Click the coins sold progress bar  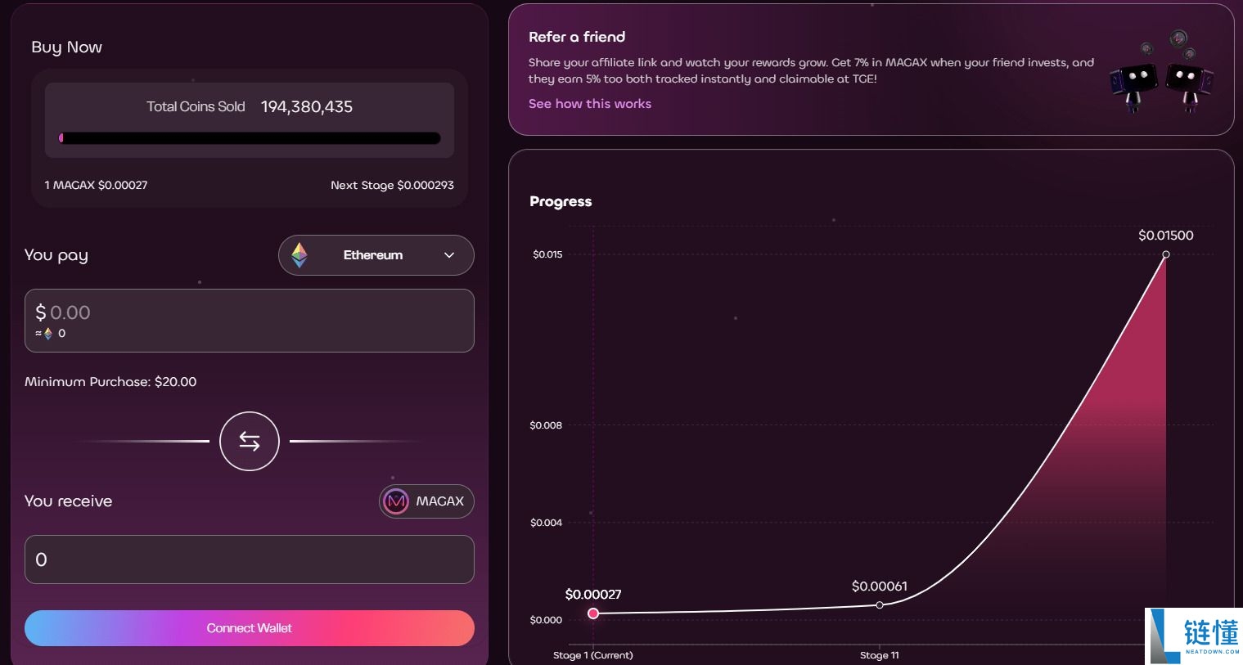pyautogui.click(x=250, y=138)
